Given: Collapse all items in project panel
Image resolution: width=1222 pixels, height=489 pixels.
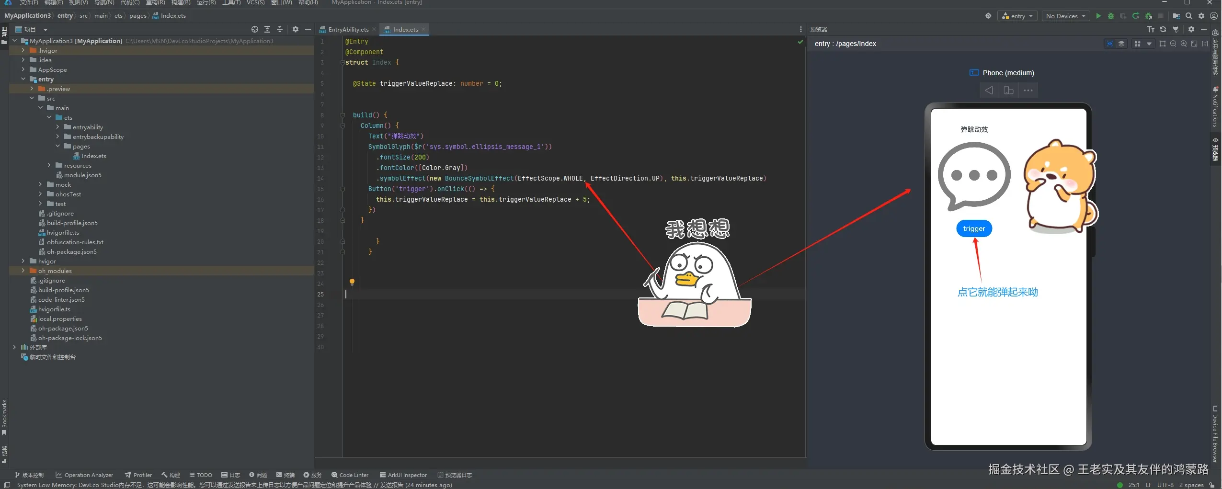Looking at the screenshot, I should tap(280, 29).
